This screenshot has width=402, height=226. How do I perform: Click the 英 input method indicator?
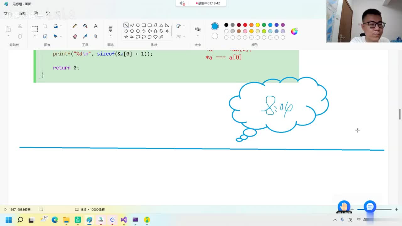tap(350, 220)
